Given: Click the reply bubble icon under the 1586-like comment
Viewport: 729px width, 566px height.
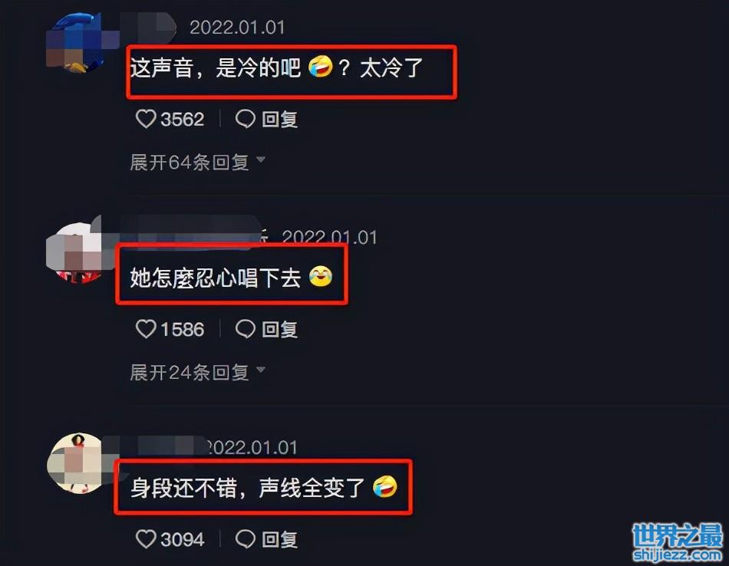Looking at the screenshot, I should pos(245,329).
